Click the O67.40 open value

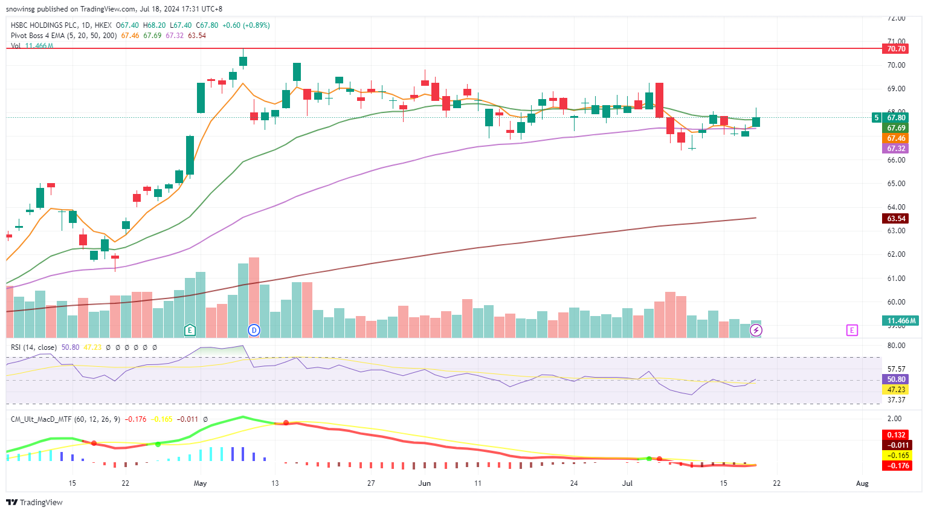127,25
